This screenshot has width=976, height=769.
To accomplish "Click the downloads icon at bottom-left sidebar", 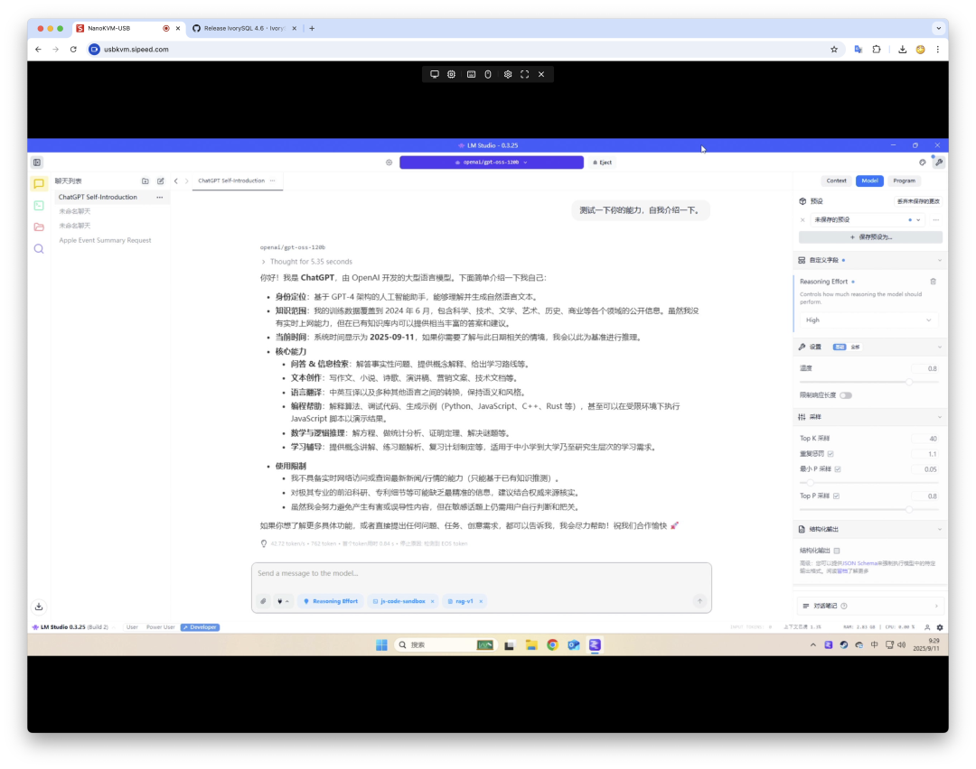I will (39, 607).
